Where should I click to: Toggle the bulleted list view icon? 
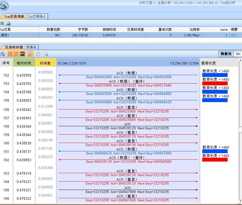coord(10,54)
